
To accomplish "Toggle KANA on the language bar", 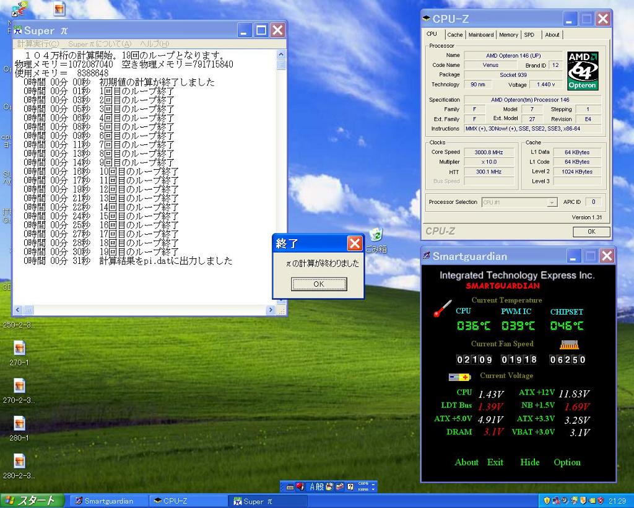I will pyautogui.click(x=363, y=489).
